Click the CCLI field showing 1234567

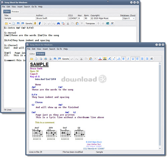pyautogui.click(x=73, y=18)
